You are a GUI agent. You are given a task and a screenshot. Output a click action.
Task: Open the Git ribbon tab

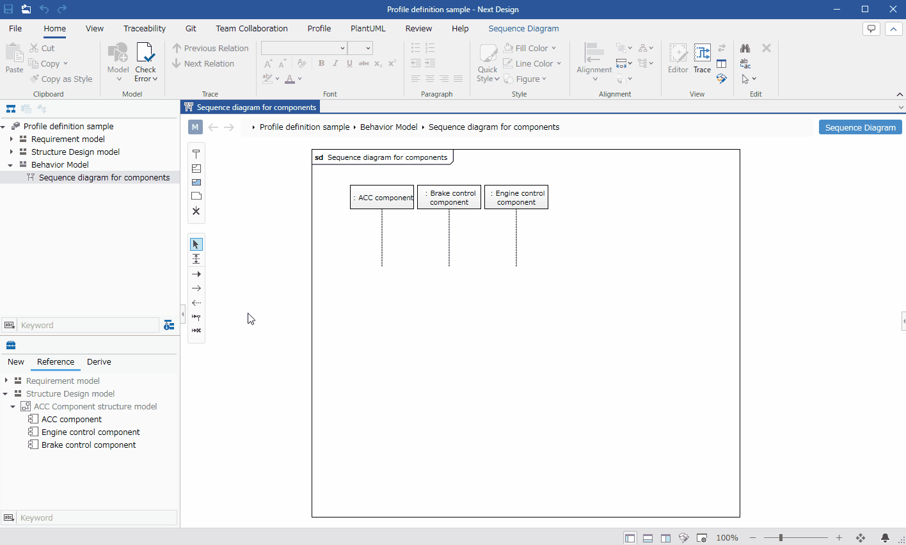[191, 29]
